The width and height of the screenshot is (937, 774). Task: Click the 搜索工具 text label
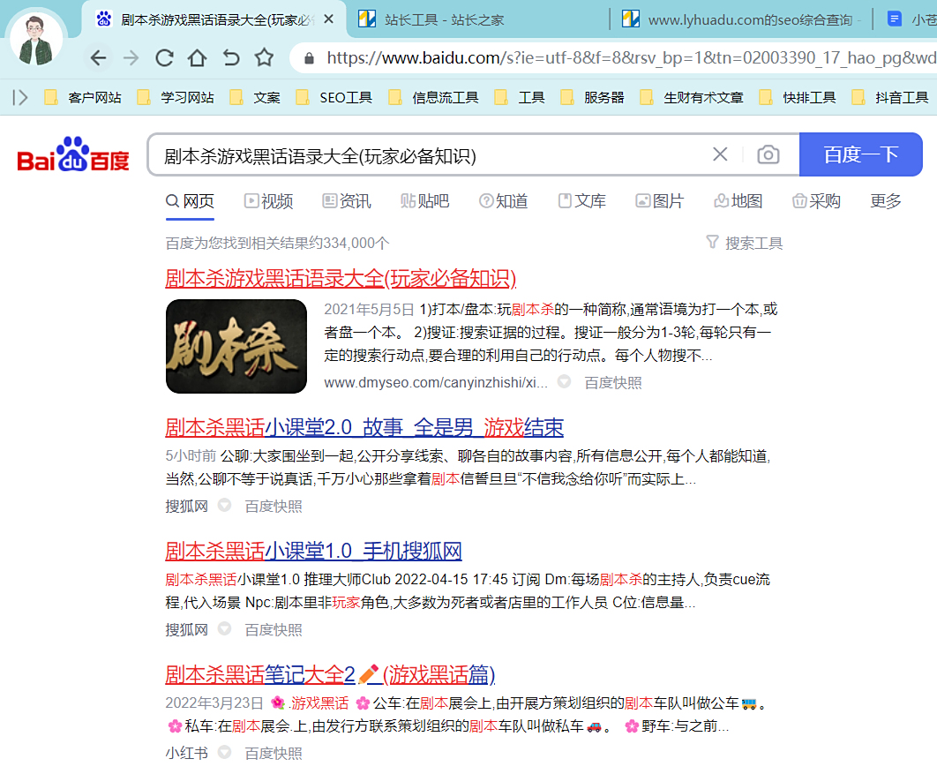[x=754, y=244]
